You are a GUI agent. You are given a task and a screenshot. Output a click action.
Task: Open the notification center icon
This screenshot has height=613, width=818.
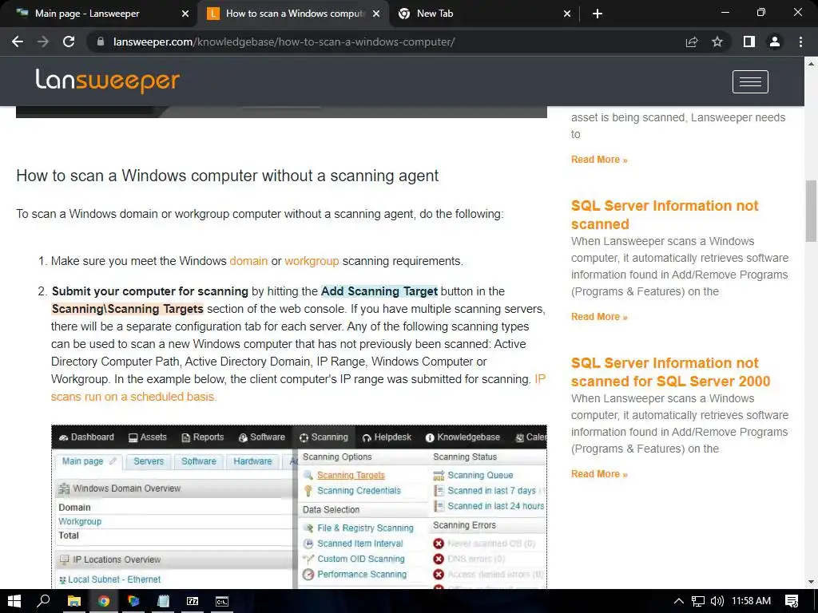[x=792, y=601]
